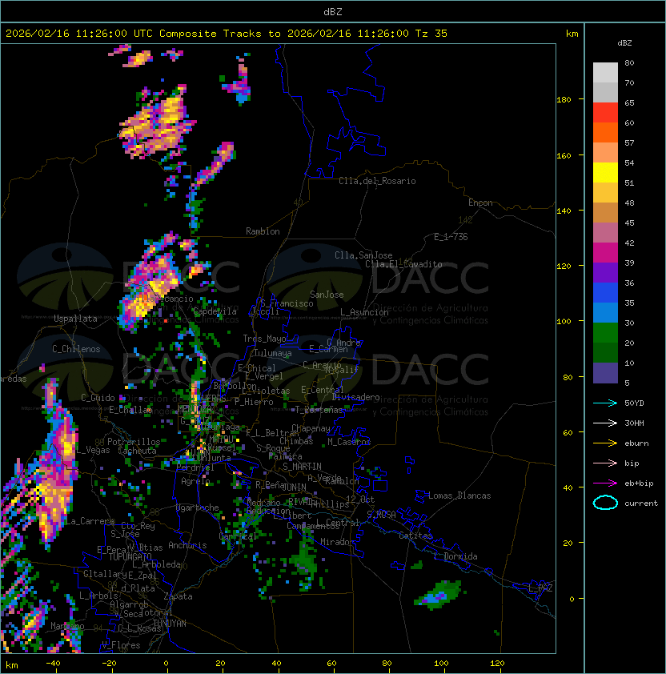Click the L_PAZ map label
Screen dimensions: 666x674
click(x=540, y=588)
